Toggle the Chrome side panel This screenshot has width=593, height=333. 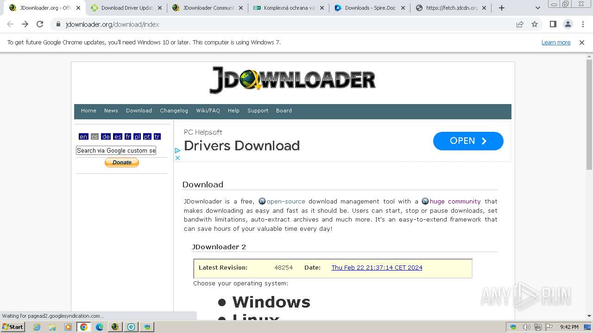pos(553,24)
